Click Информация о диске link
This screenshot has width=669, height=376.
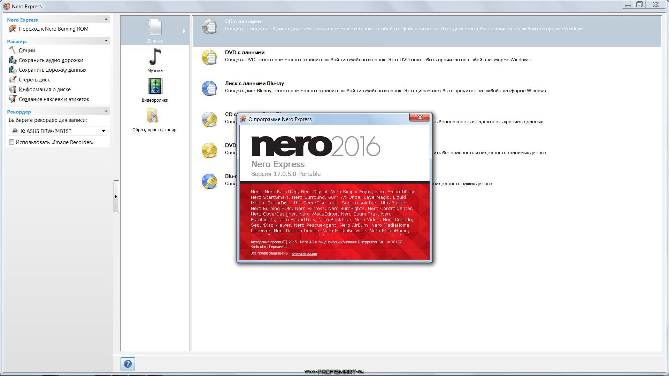45,89
